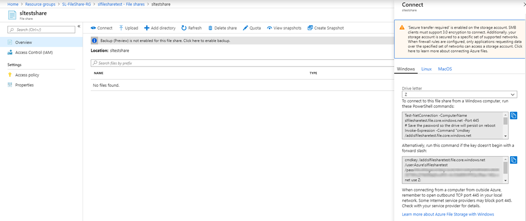Copy the cmdkey command with copy icon
The height and width of the screenshot is (221, 526).
click(x=513, y=160)
